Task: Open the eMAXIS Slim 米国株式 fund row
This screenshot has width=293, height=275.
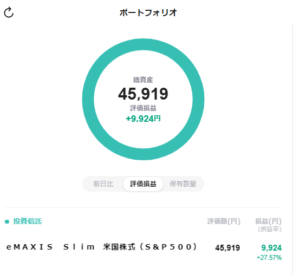Action: coord(143,251)
